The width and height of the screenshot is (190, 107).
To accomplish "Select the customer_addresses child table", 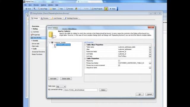I will point(63,45).
